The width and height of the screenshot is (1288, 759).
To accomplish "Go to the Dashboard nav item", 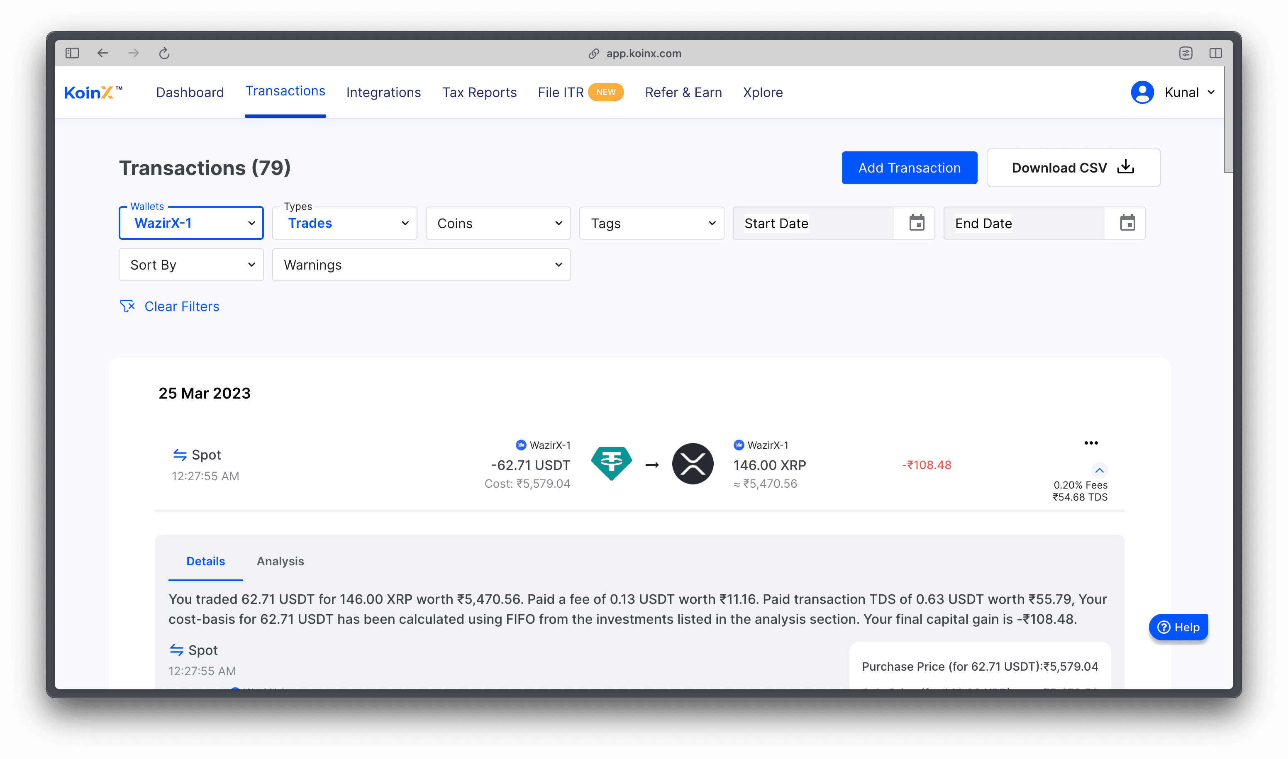I will [190, 92].
